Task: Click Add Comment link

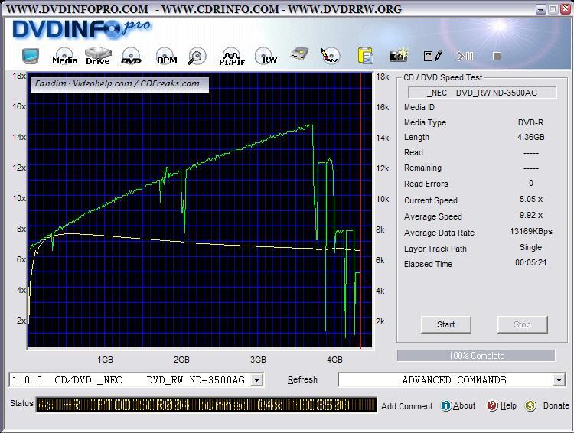Action: pos(406,406)
